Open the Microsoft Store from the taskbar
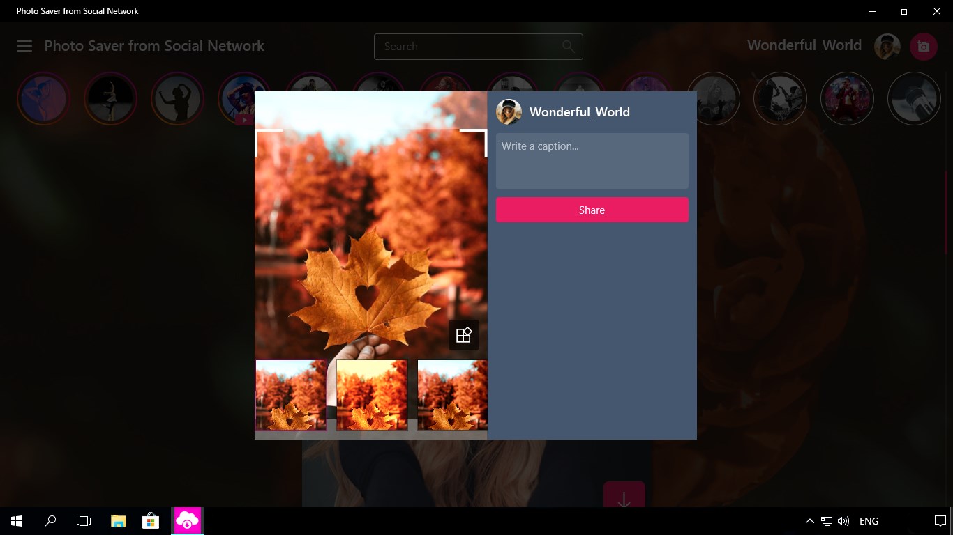Viewport: 953px width, 535px height. point(150,520)
